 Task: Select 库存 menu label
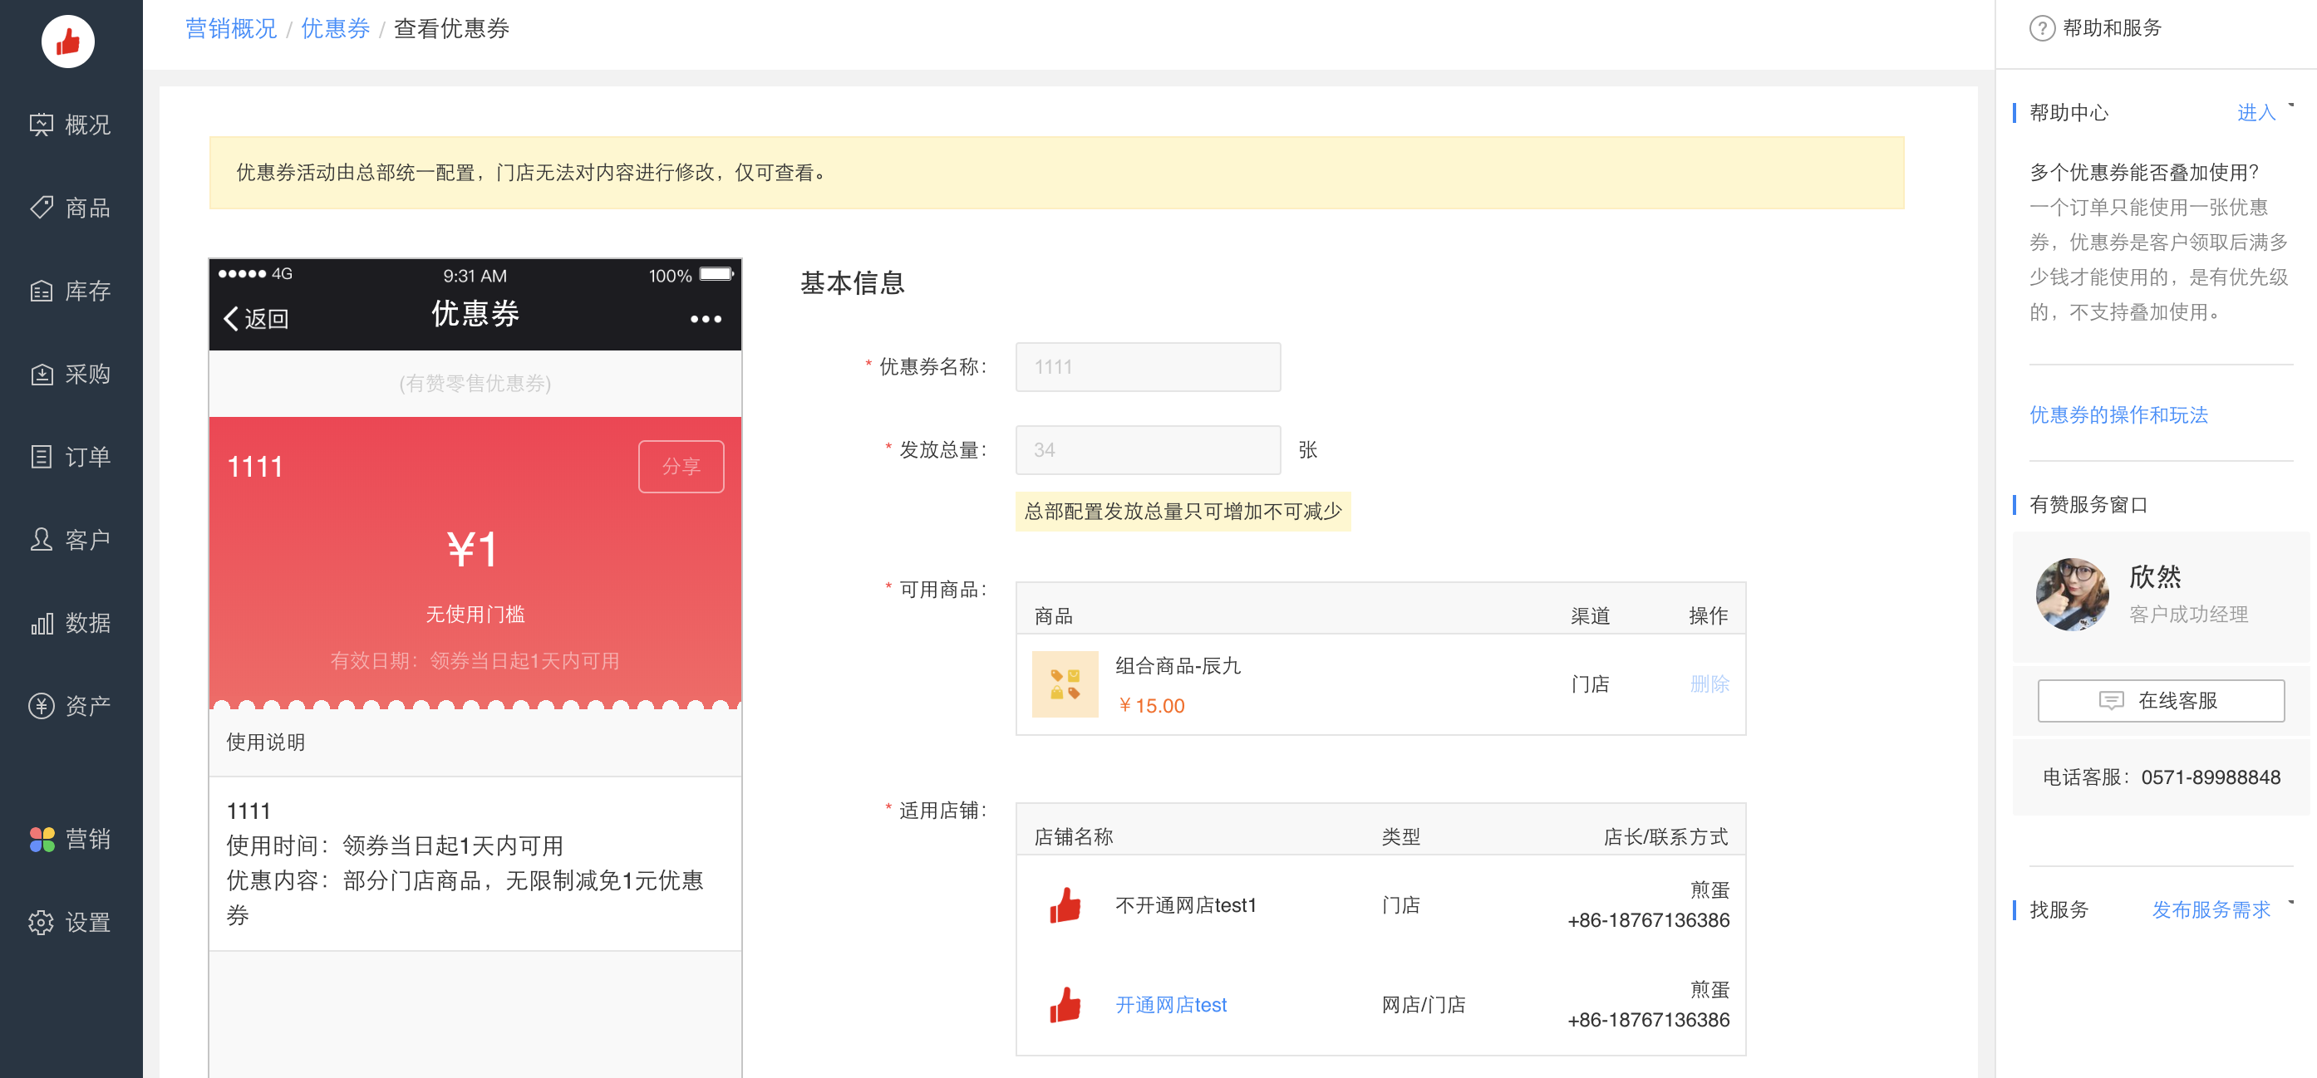click(x=87, y=291)
